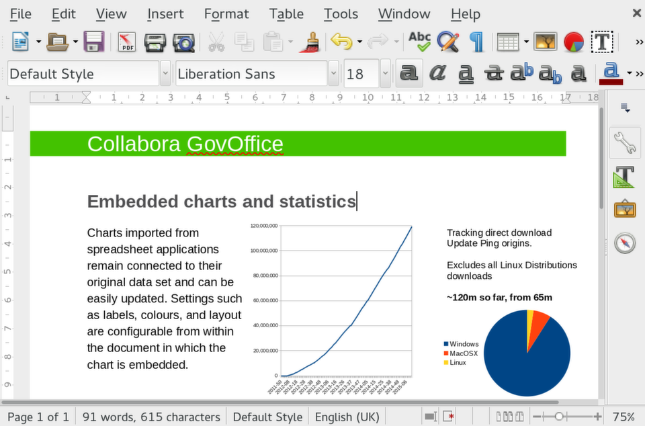Click the New document icon

pyautogui.click(x=21, y=42)
